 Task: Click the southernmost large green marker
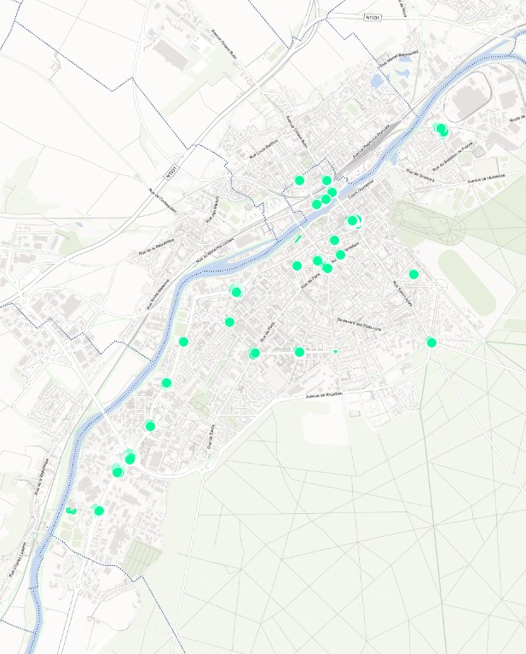point(99,511)
